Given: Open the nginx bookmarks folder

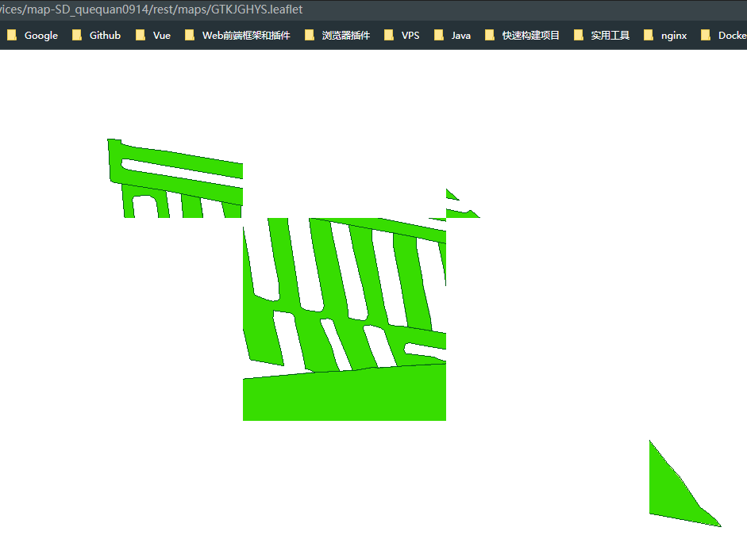Looking at the screenshot, I should pyautogui.click(x=665, y=35).
